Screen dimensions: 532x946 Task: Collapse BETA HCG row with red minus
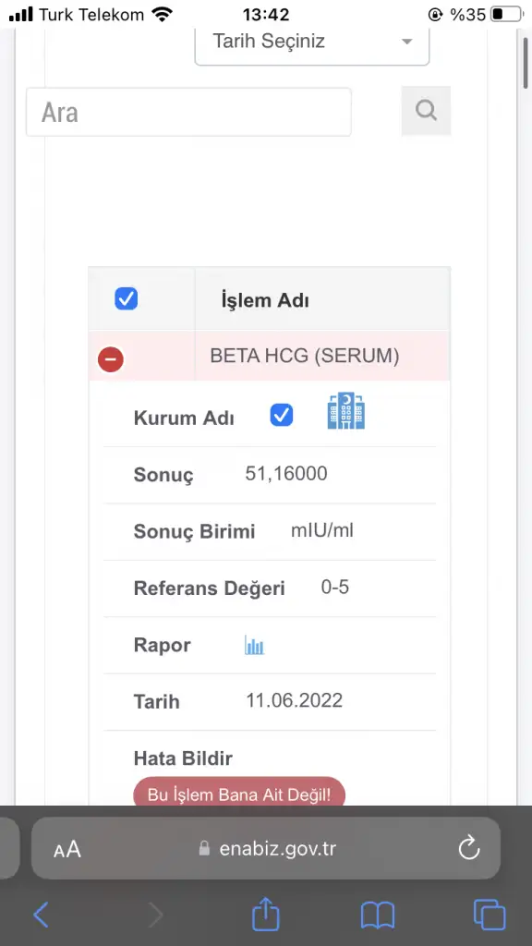111,359
